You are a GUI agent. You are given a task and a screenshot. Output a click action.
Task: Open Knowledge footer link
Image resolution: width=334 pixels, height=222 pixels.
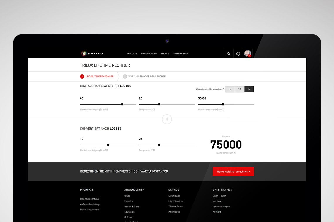click(x=174, y=212)
